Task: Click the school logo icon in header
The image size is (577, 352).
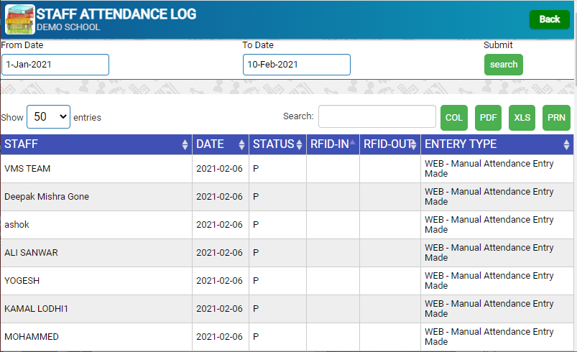Action: (20, 19)
